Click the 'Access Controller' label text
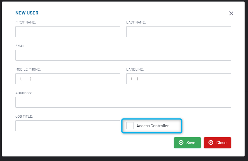Viewport: 248px width, 161px height. point(153,126)
